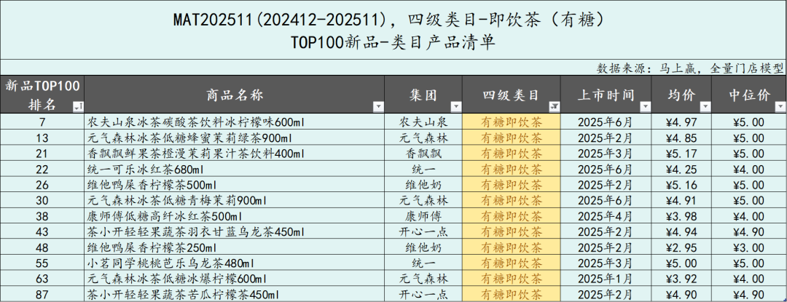Click the 新品TOP100排名 sort filter icon

(x=77, y=107)
